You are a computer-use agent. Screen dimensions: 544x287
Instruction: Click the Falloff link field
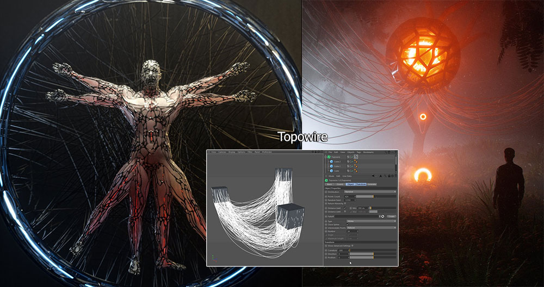click(357, 216)
